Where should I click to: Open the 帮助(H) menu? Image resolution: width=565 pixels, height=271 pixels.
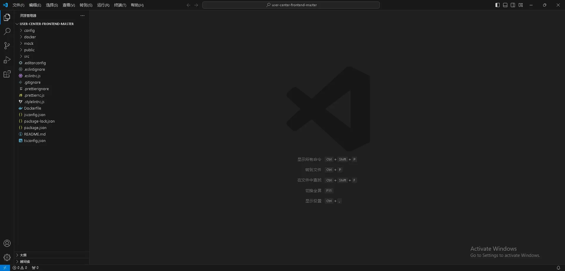(x=137, y=5)
